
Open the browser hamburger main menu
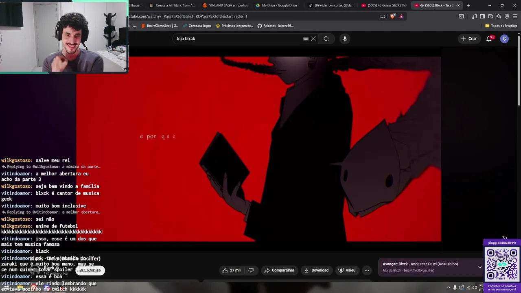point(515,16)
